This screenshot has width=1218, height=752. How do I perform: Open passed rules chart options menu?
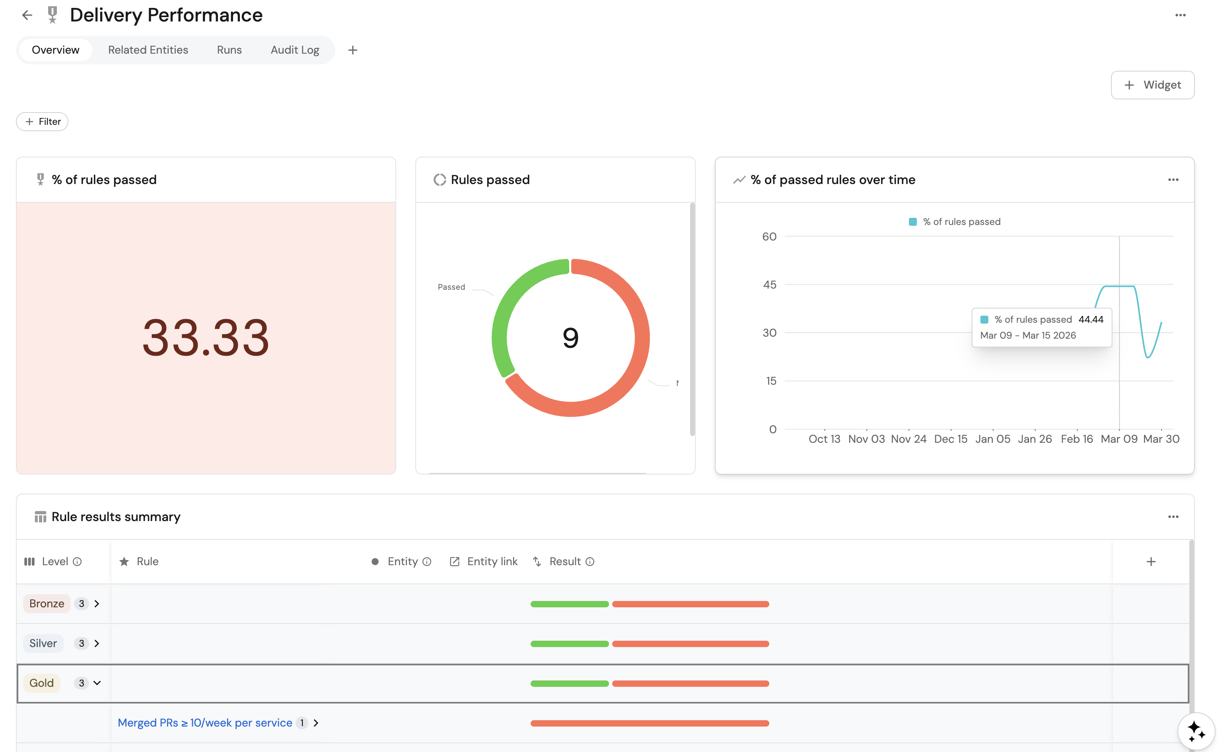(1173, 180)
